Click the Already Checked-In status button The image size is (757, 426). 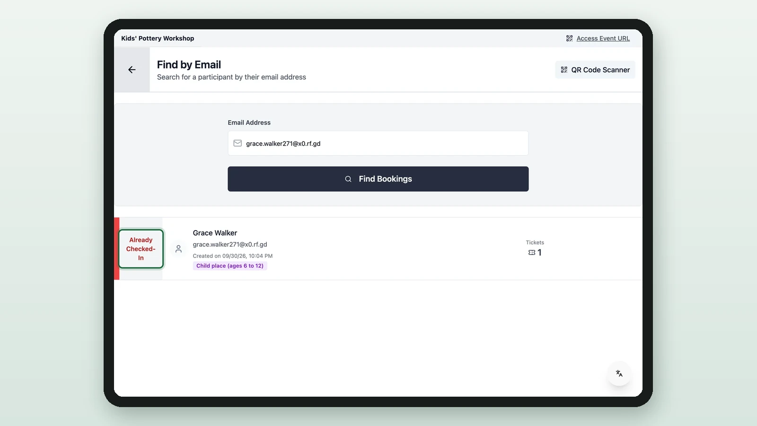click(141, 249)
